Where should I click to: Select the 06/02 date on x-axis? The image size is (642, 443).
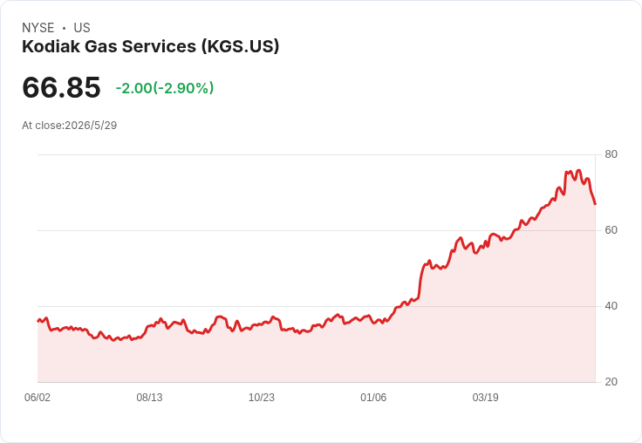tap(38, 397)
